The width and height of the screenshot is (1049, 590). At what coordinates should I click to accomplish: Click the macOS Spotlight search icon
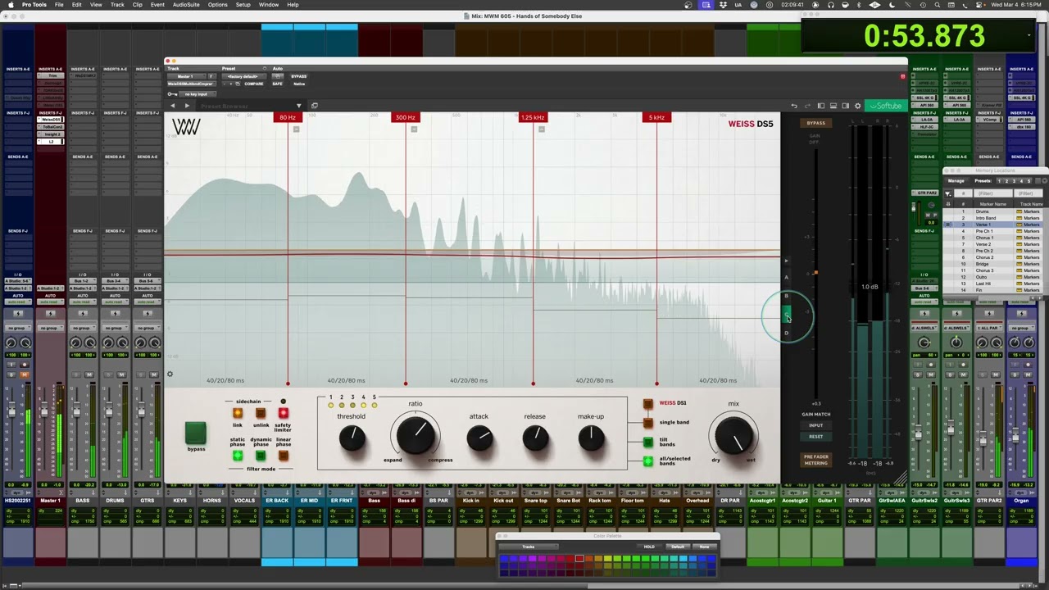pyautogui.click(x=938, y=5)
